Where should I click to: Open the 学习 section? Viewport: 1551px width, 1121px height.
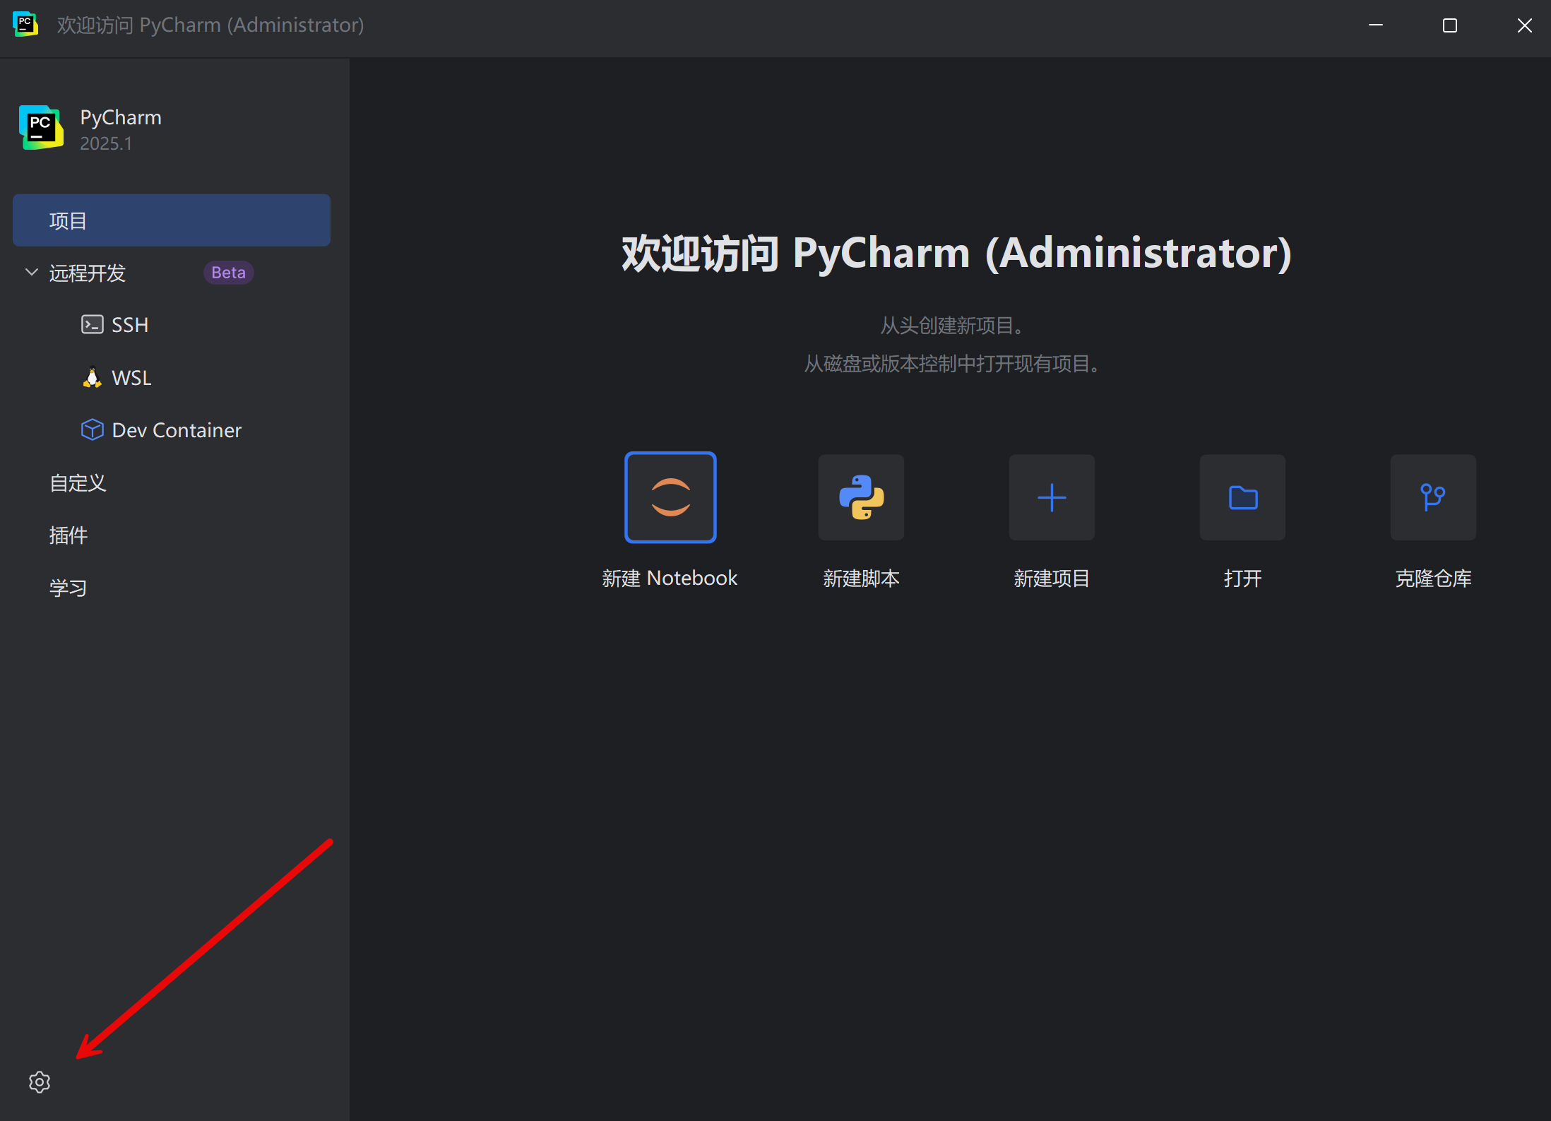(x=69, y=588)
